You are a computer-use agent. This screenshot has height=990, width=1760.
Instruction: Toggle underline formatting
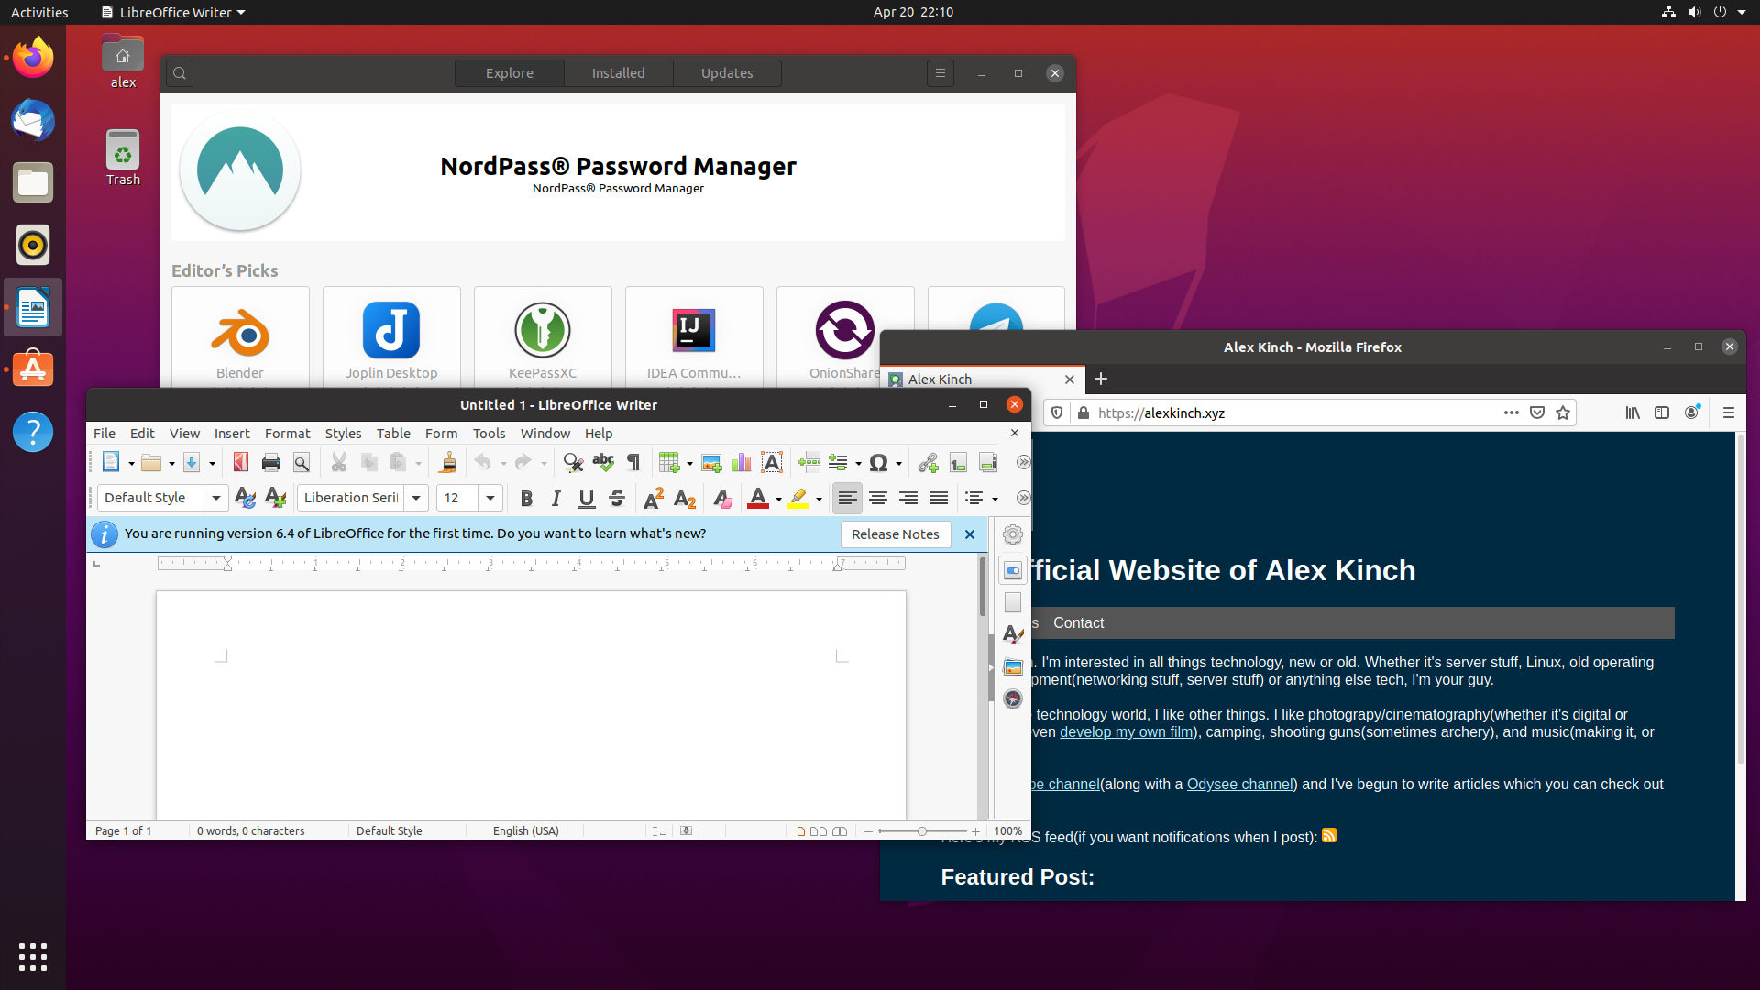tap(586, 498)
